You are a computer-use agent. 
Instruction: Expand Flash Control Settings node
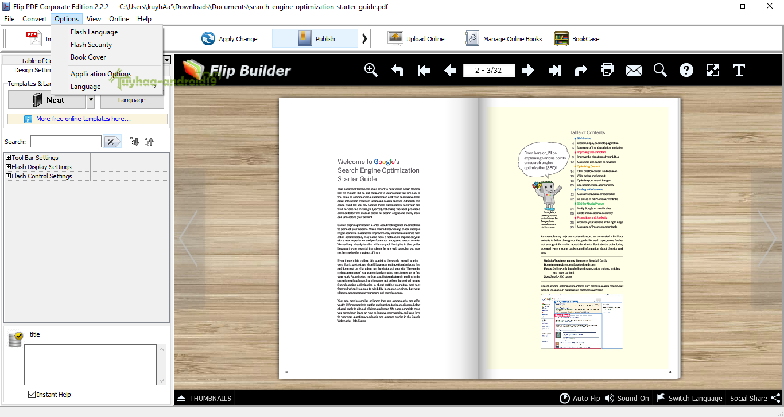pyautogui.click(x=9, y=176)
